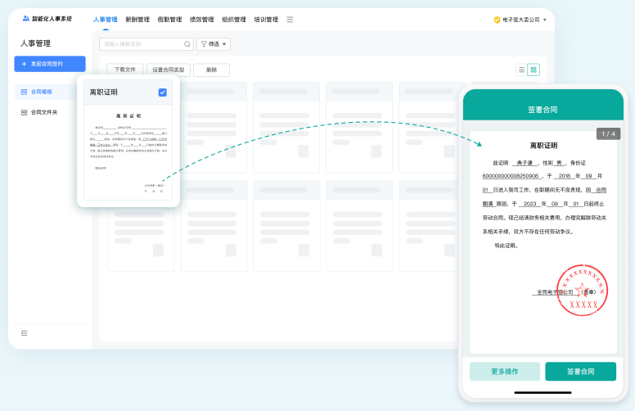Open the 筛选 filter dropdown

tap(214, 43)
